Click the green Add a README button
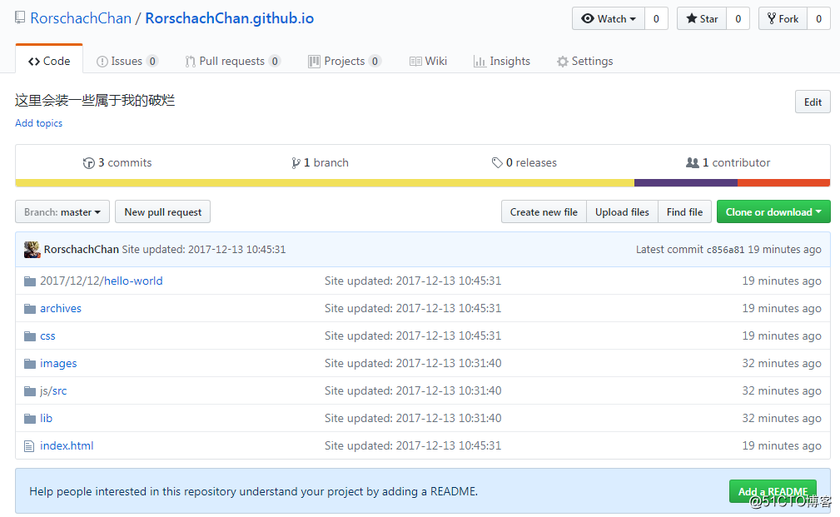Image resolution: width=840 pixels, height=517 pixels. (773, 491)
